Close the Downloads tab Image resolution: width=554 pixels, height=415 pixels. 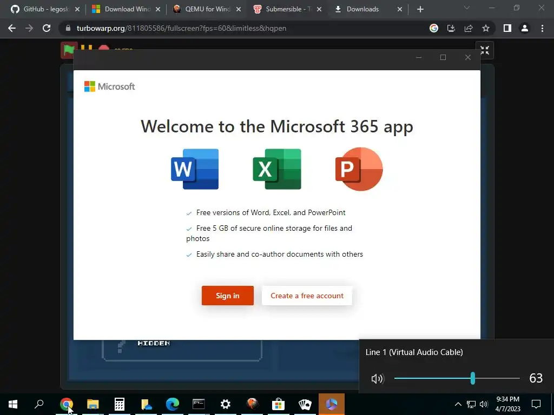click(x=400, y=9)
